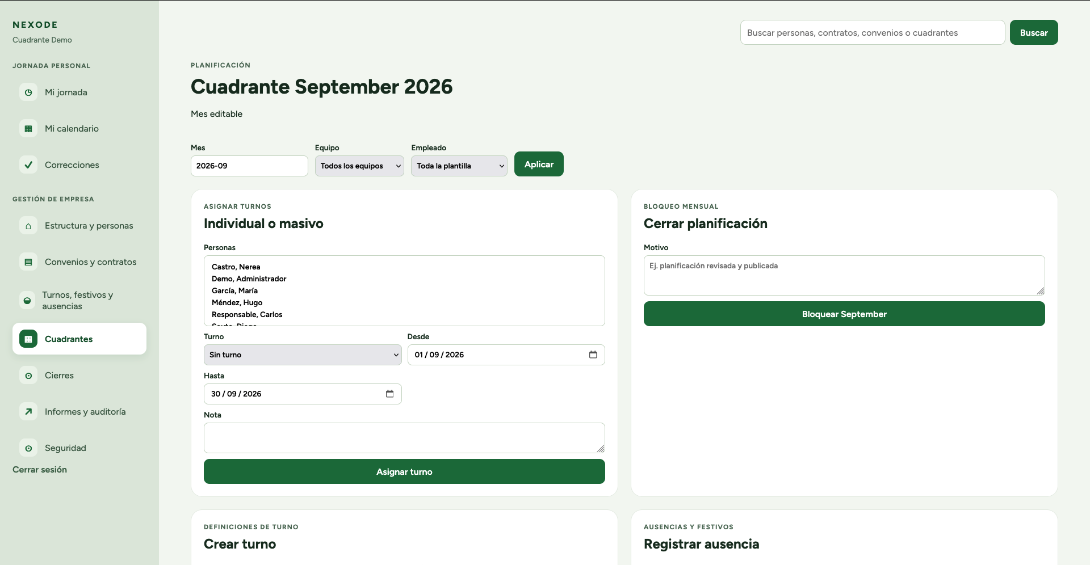Click the checkmark icon beside Correcciones

point(28,165)
